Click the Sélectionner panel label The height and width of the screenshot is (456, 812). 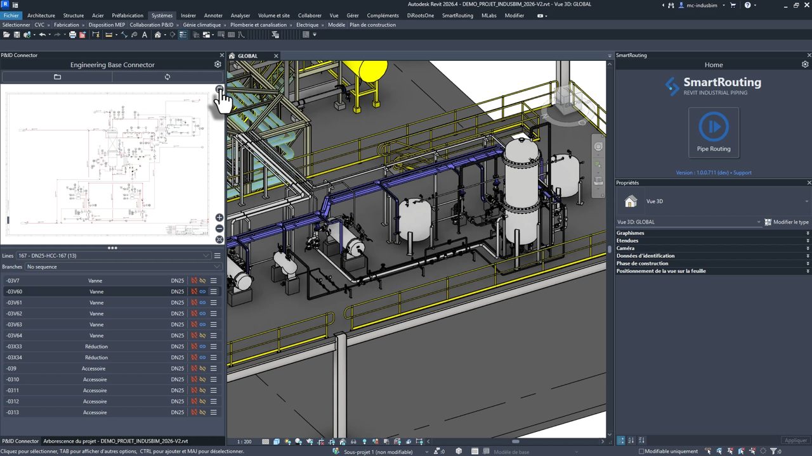(x=16, y=25)
